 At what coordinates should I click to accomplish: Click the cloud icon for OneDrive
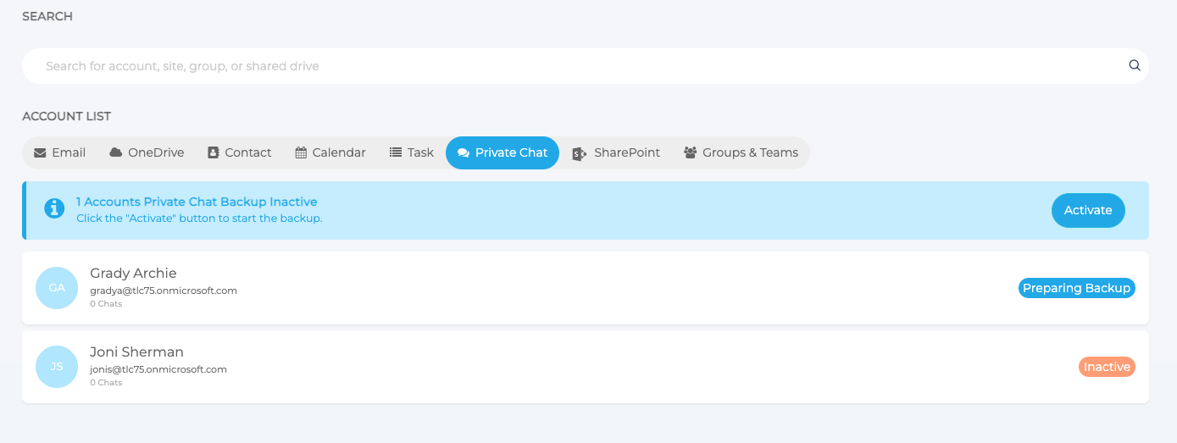click(x=116, y=152)
